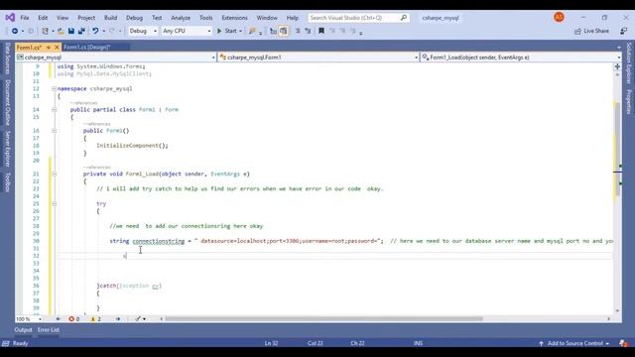
Task: Click the warnings count indicator
Action: 95,319
